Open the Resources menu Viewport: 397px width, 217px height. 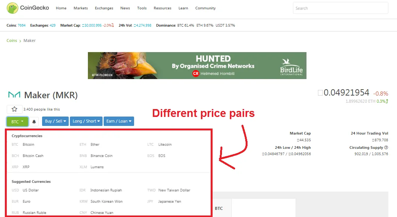tap(163, 8)
